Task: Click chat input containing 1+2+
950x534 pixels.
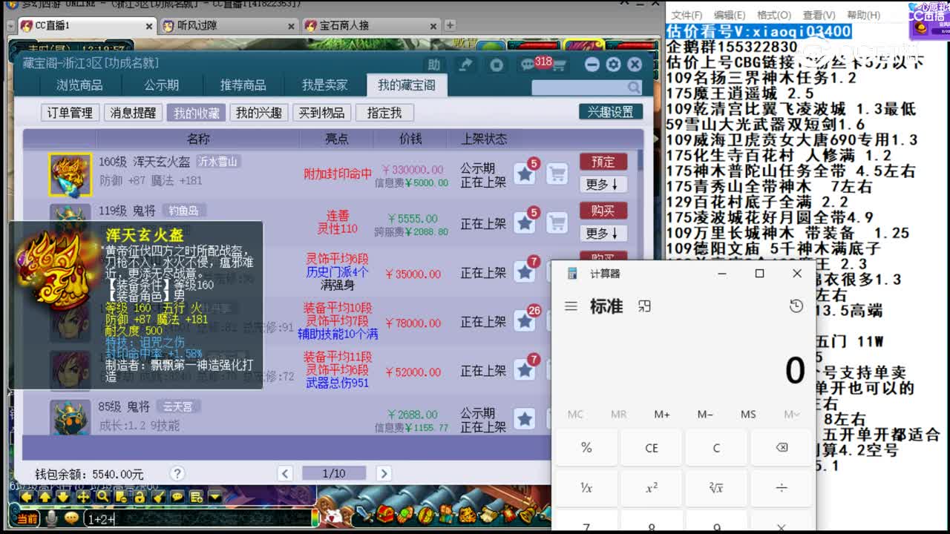Action: click(x=197, y=518)
